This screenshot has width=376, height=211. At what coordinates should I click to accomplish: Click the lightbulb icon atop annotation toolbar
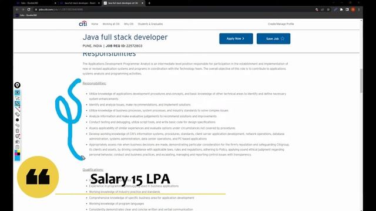point(17,85)
